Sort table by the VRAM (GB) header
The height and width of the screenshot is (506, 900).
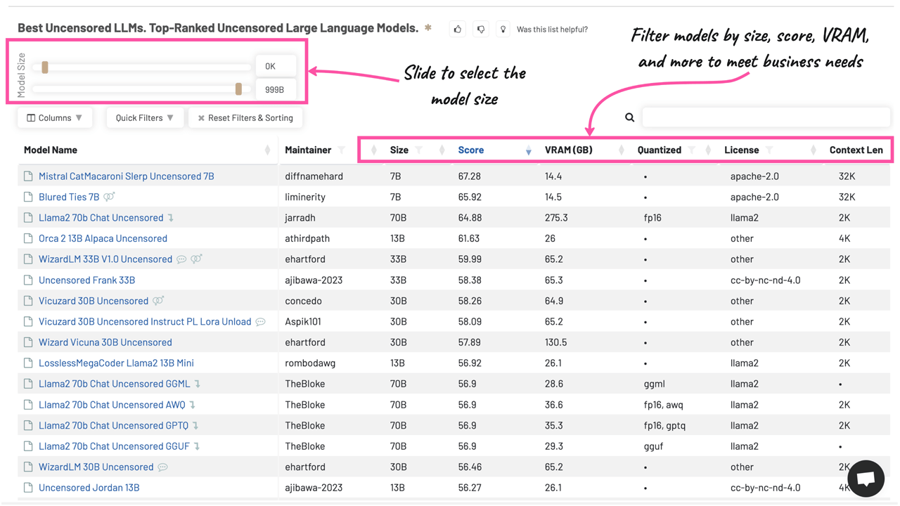coord(568,150)
